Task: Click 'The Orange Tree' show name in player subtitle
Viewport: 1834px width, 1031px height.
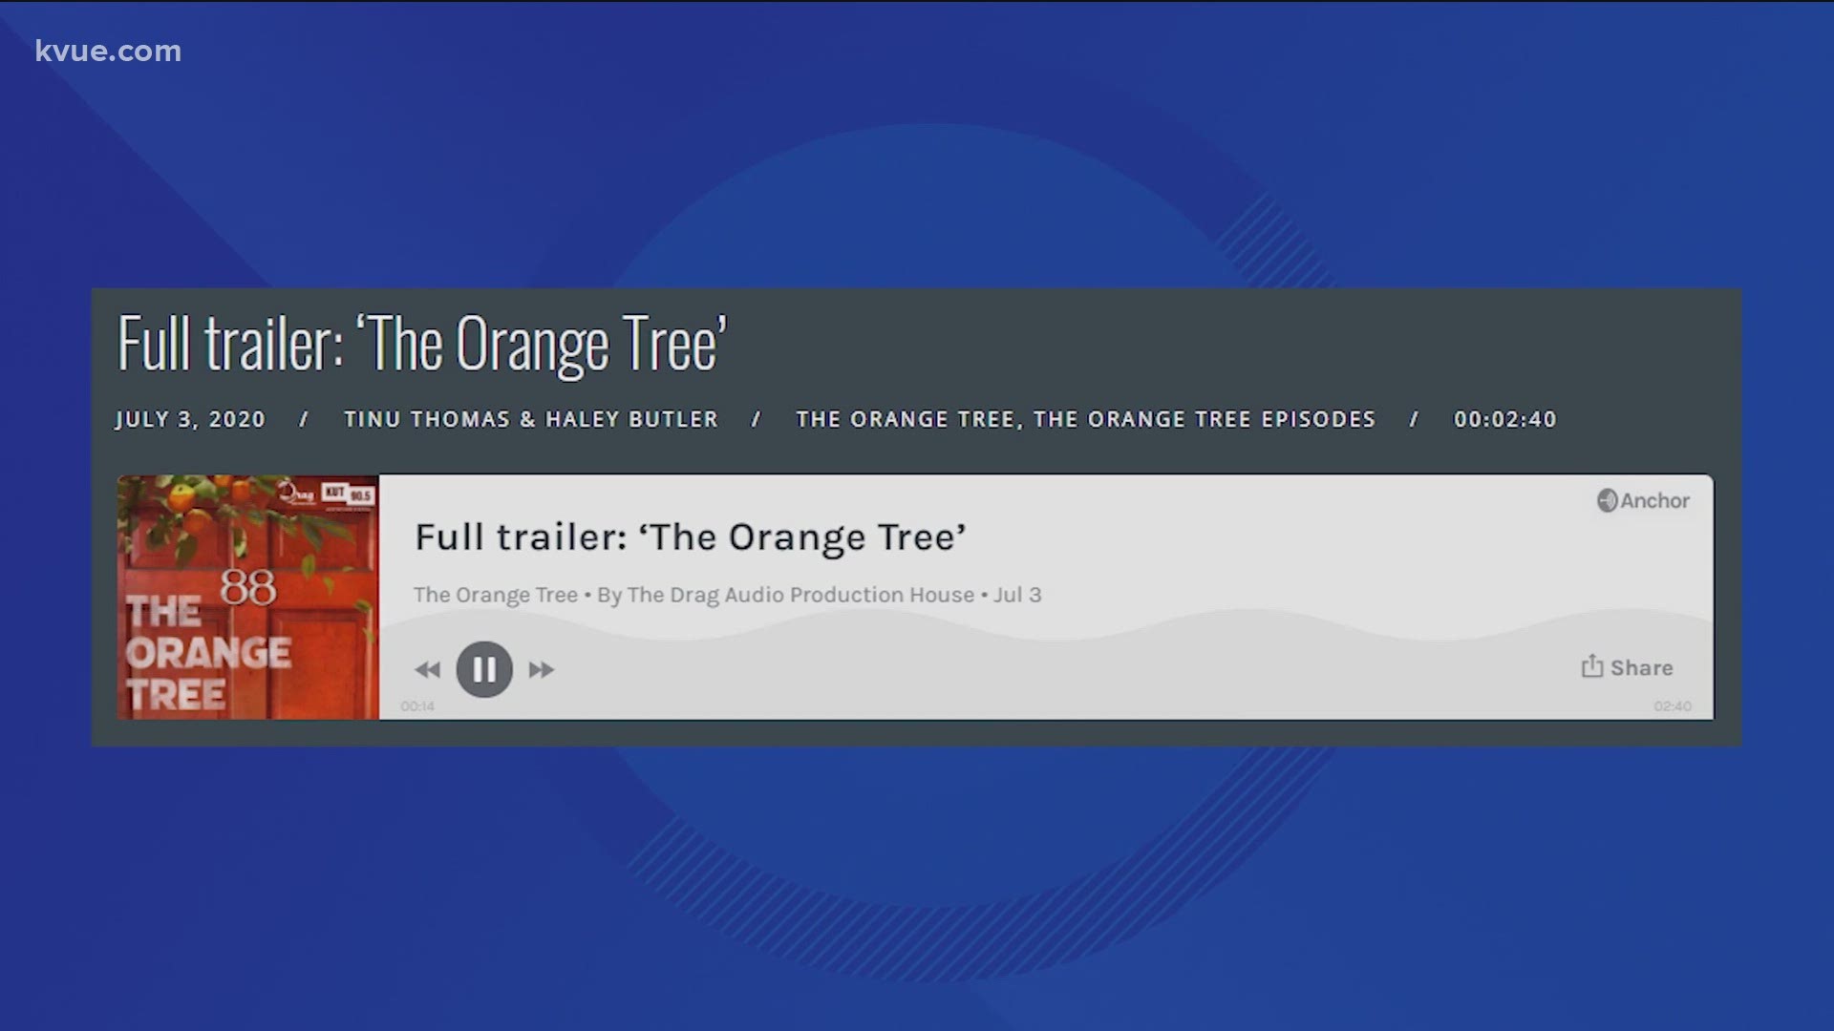Action: point(496,595)
